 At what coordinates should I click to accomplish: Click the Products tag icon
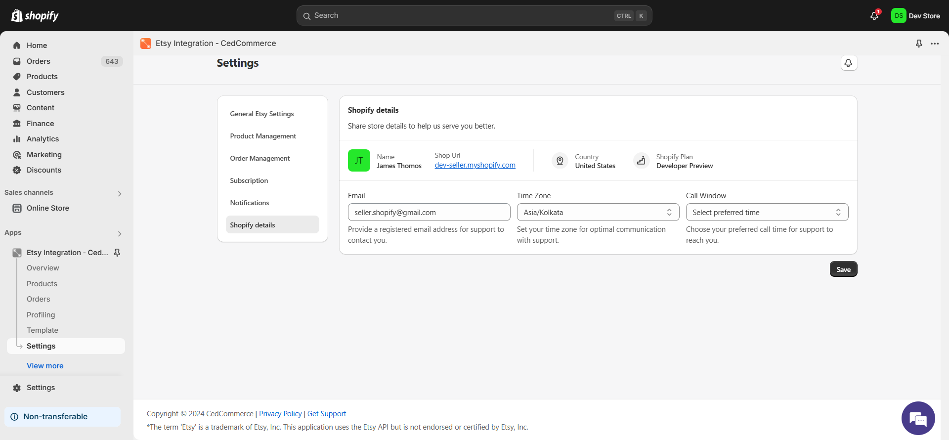coord(17,77)
